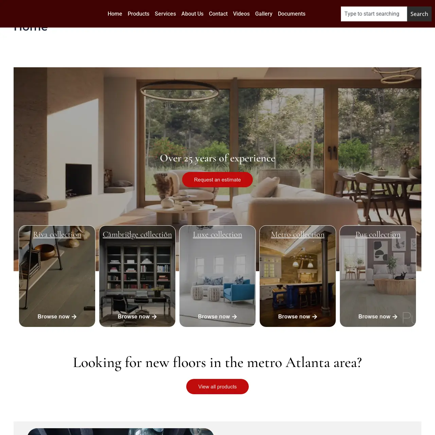Open the About Us page
Image resolution: width=435 pixels, height=435 pixels.
192,14
